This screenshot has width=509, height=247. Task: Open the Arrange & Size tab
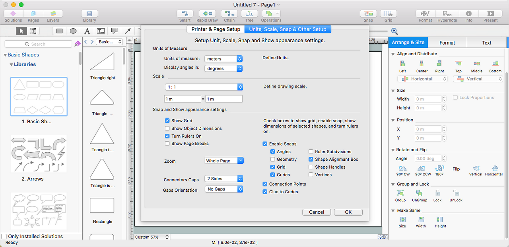408,43
